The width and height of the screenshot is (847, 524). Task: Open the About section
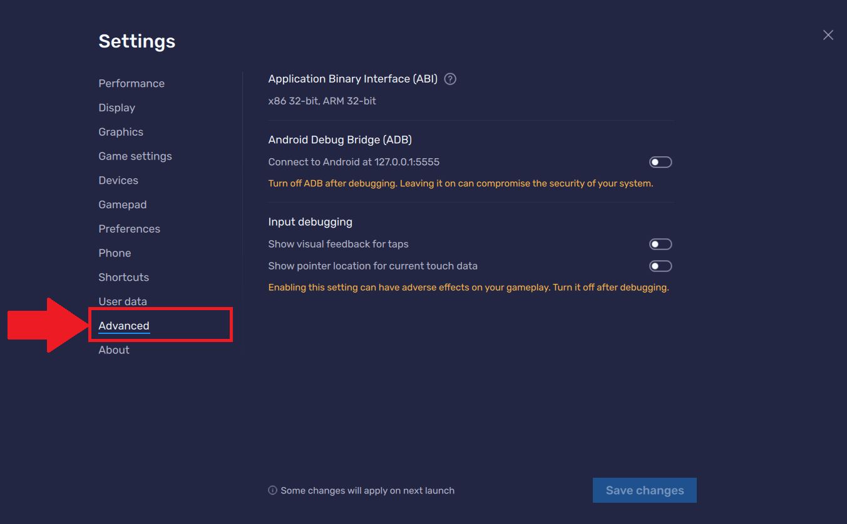click(114, 350)
